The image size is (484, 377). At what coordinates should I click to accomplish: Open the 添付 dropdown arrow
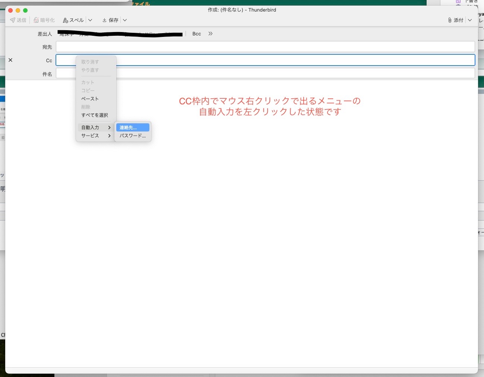point(470,20)
